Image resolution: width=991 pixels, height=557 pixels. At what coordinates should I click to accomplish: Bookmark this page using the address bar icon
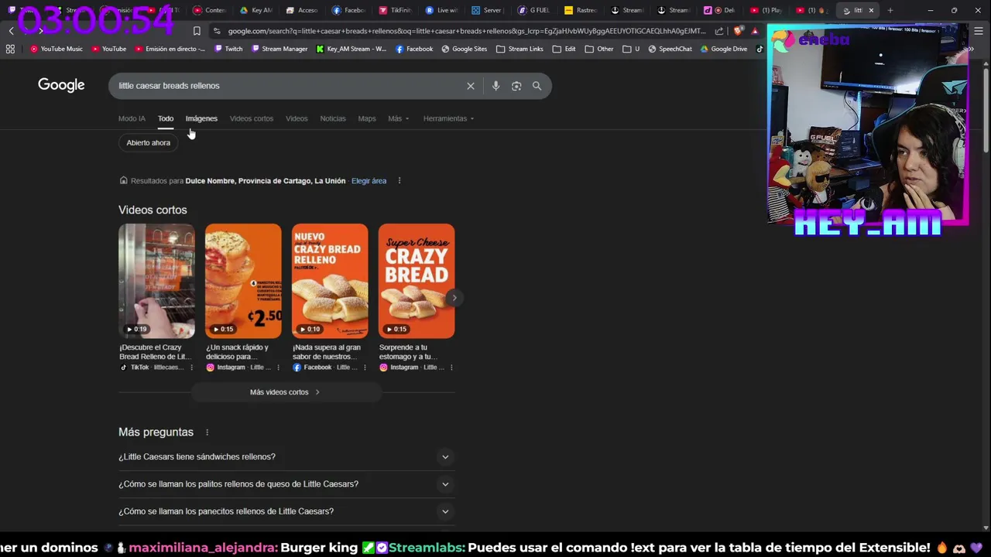(x=197, y=31)
